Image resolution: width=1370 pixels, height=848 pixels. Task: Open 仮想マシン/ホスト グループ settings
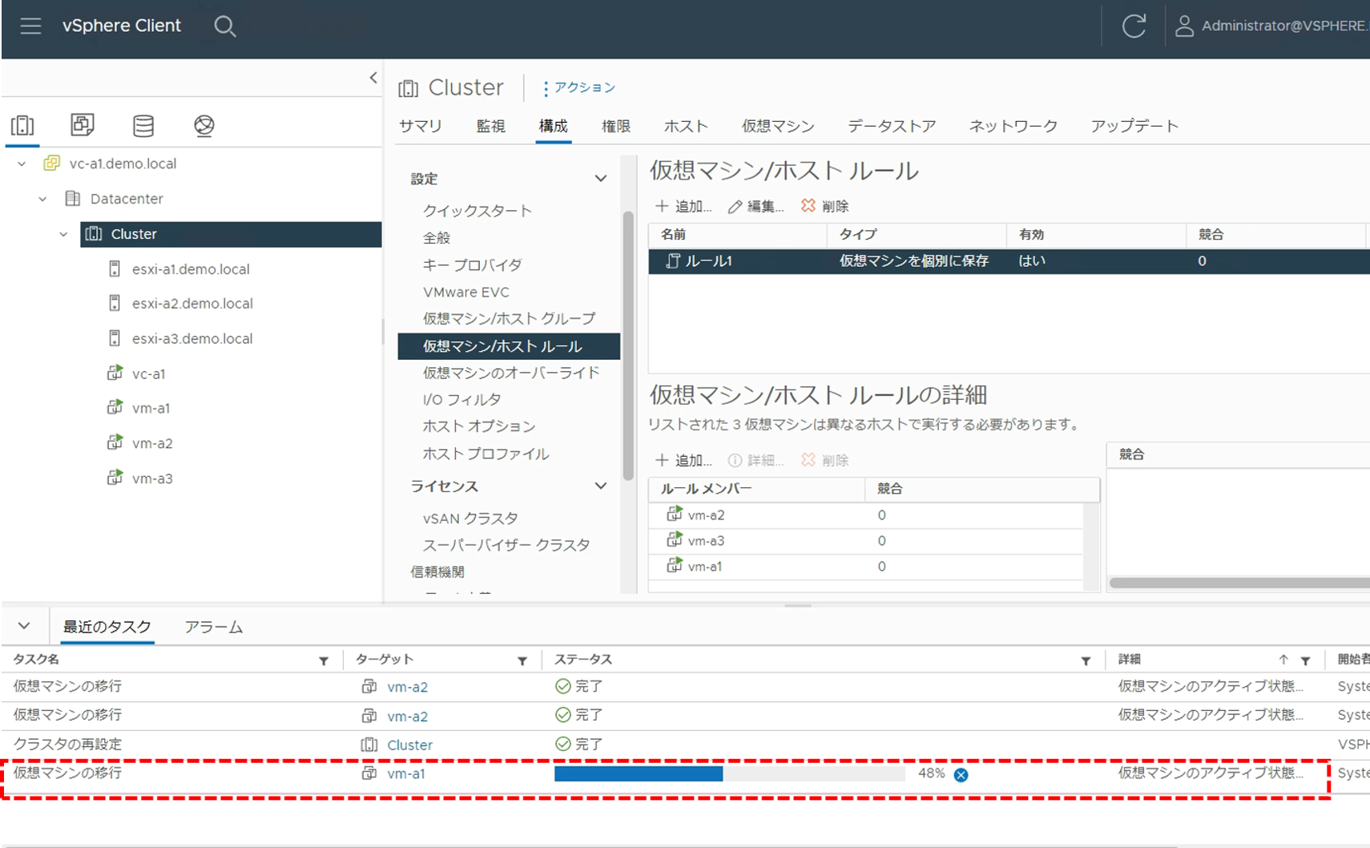pos(510,319)
